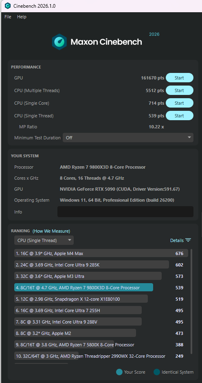This screenshot has width=202, height=383.
Task: Click the ranking list vertical scrollbar
Action: [191, 301]
